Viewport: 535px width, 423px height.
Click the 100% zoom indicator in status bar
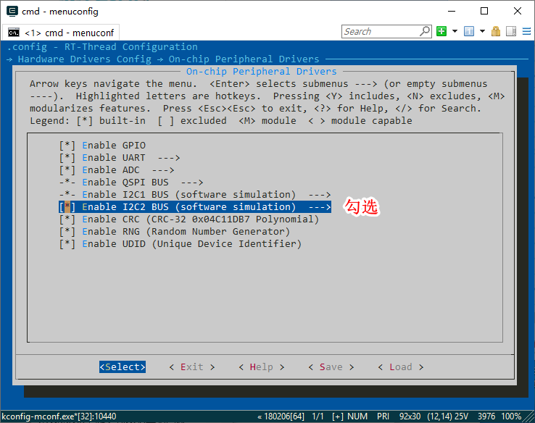[511, 416]
